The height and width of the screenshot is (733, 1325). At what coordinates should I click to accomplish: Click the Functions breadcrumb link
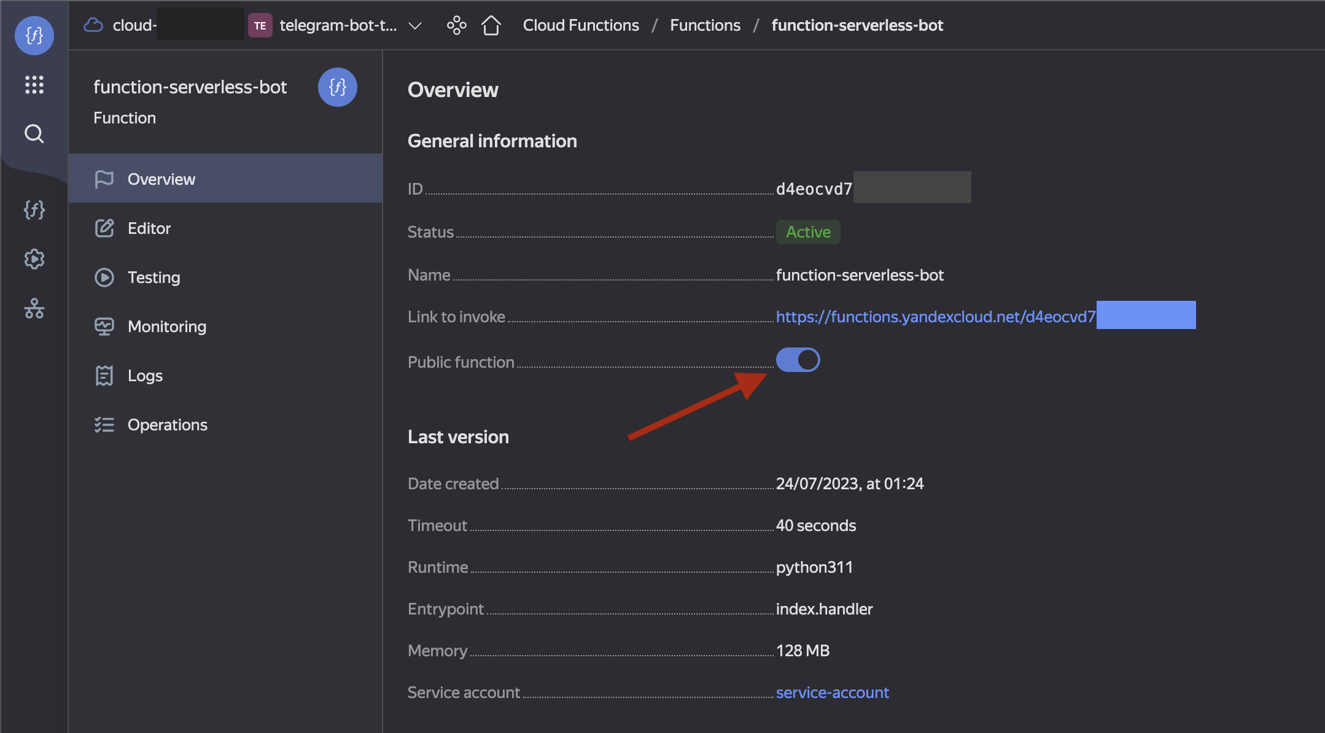coord(705,25)
